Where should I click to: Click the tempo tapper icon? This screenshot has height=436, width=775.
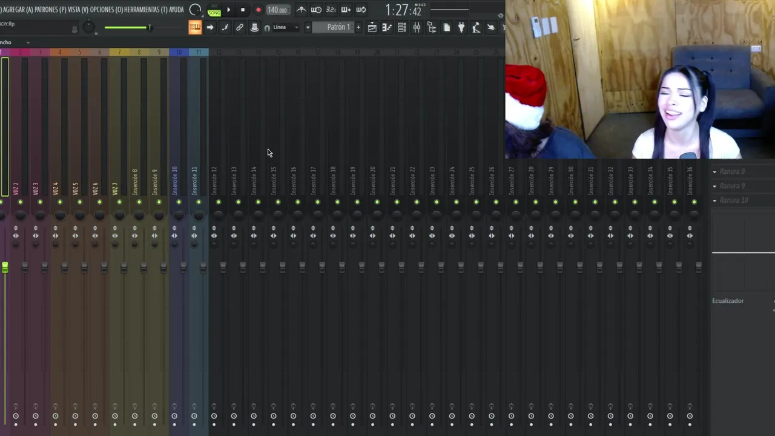pos(476,27)
